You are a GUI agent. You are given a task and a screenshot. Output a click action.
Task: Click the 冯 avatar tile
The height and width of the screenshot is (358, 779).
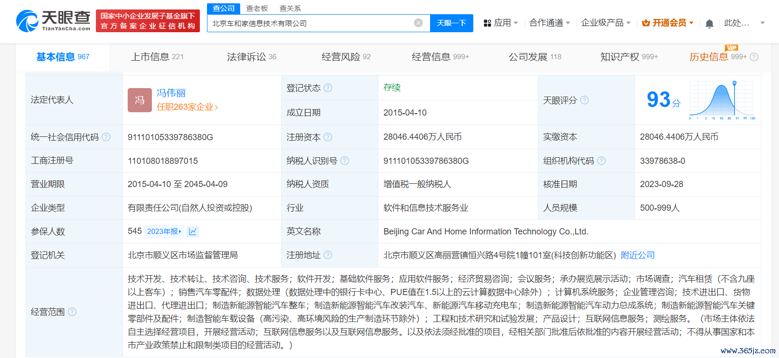140,100
